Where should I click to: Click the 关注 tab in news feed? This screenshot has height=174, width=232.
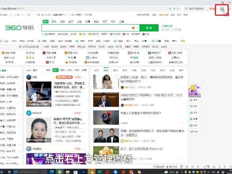click(x=96, y=70)
